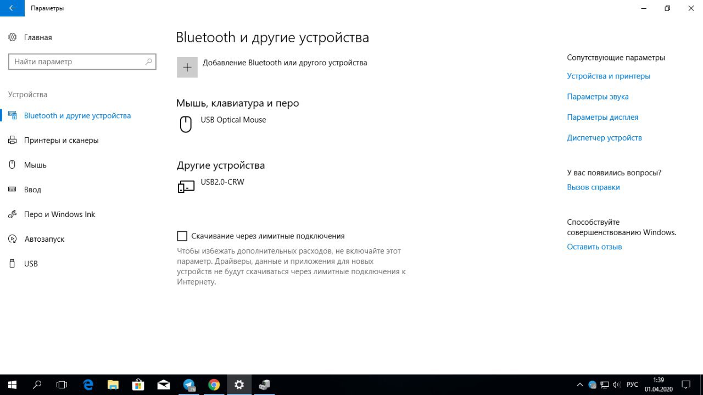Click the globe icon in system tray

tap(592, 385)
